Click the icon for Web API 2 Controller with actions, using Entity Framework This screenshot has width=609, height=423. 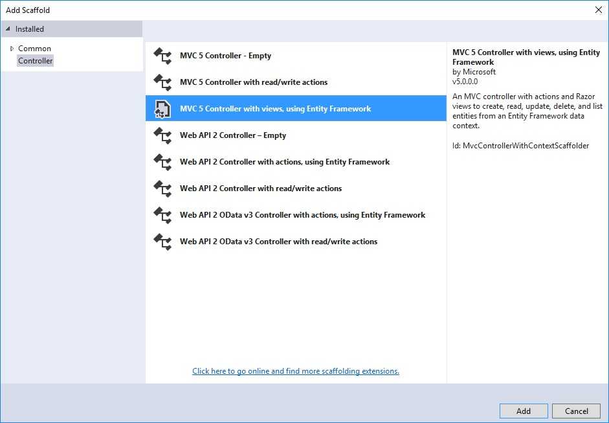(162, 162)
